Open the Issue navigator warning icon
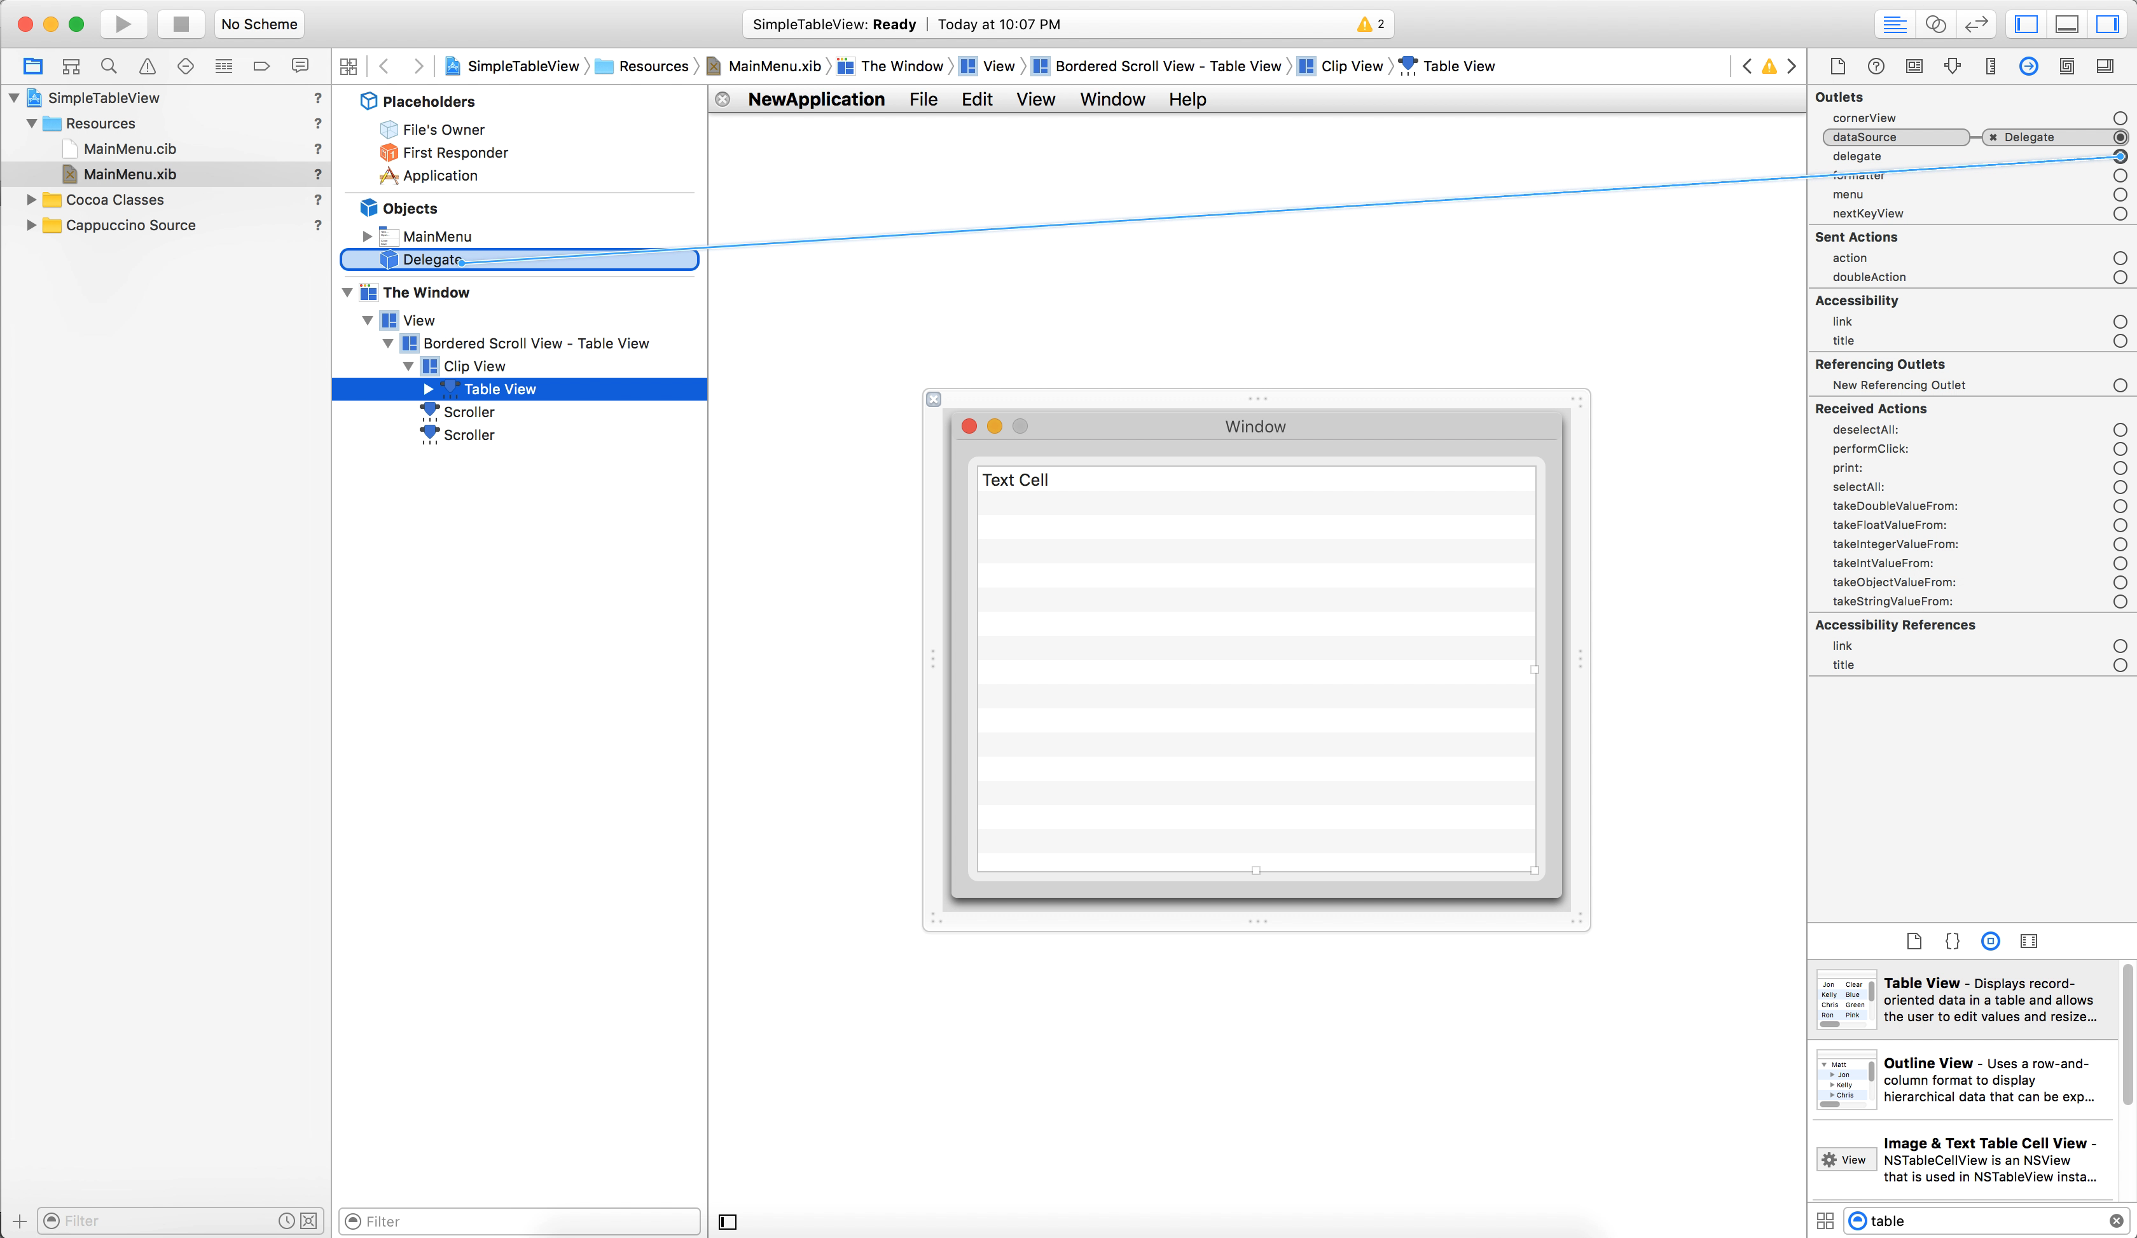 pyautogui.click(x=147, y=66)
